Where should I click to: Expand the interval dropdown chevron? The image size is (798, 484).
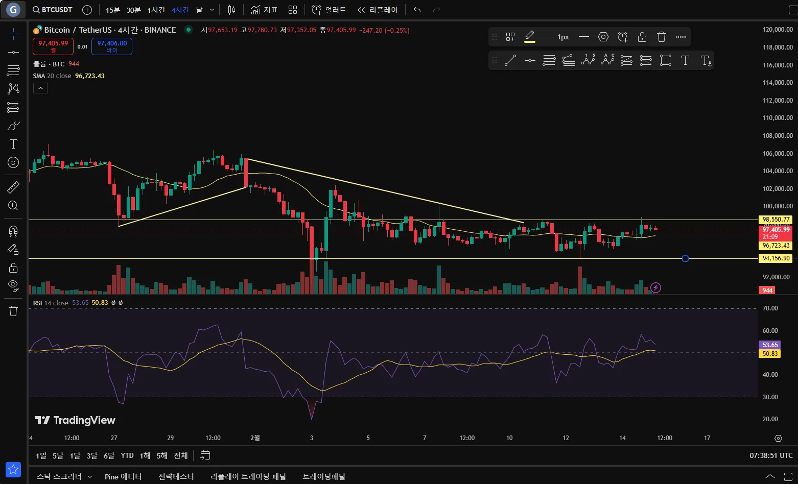click(213, 10)
